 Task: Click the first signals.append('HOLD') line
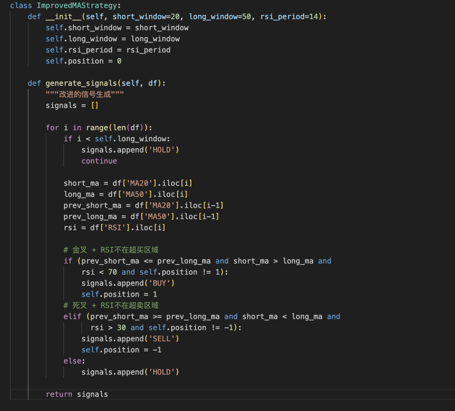pos(130,150)
